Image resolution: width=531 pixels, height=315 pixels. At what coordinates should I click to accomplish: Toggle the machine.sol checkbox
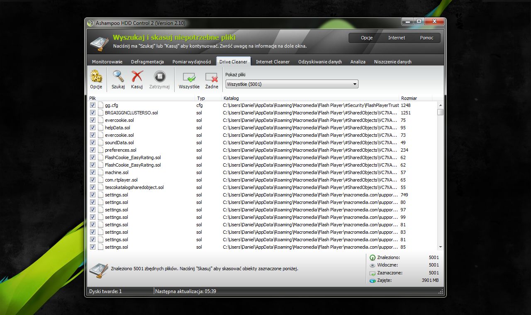[93, 172]
